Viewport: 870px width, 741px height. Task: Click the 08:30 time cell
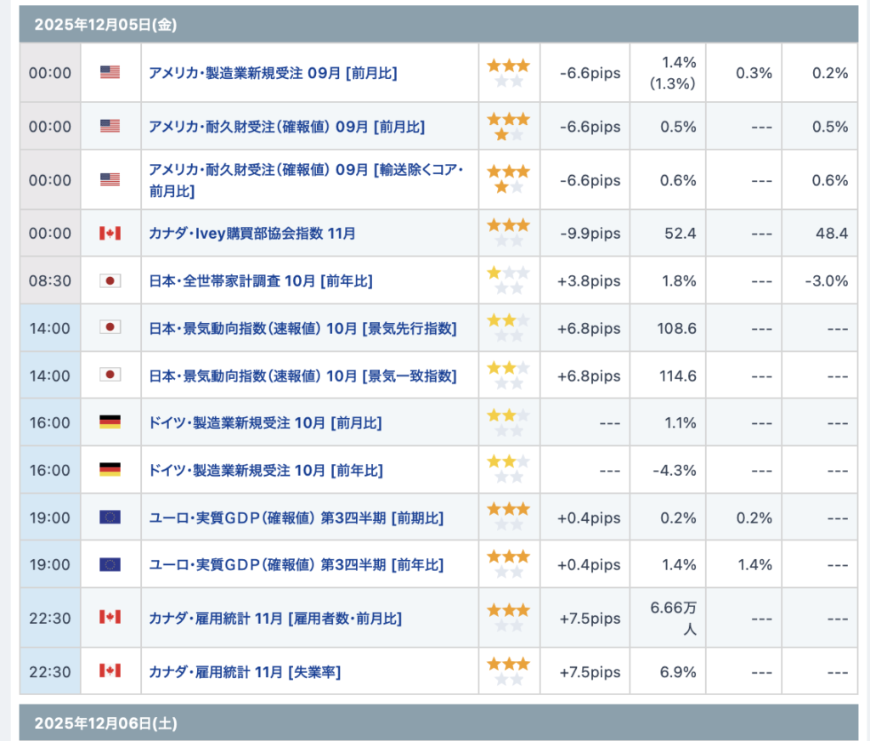[50, 280]
